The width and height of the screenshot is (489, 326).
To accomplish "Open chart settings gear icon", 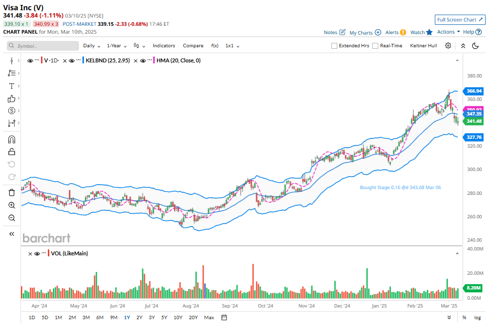I will point(448,46).
